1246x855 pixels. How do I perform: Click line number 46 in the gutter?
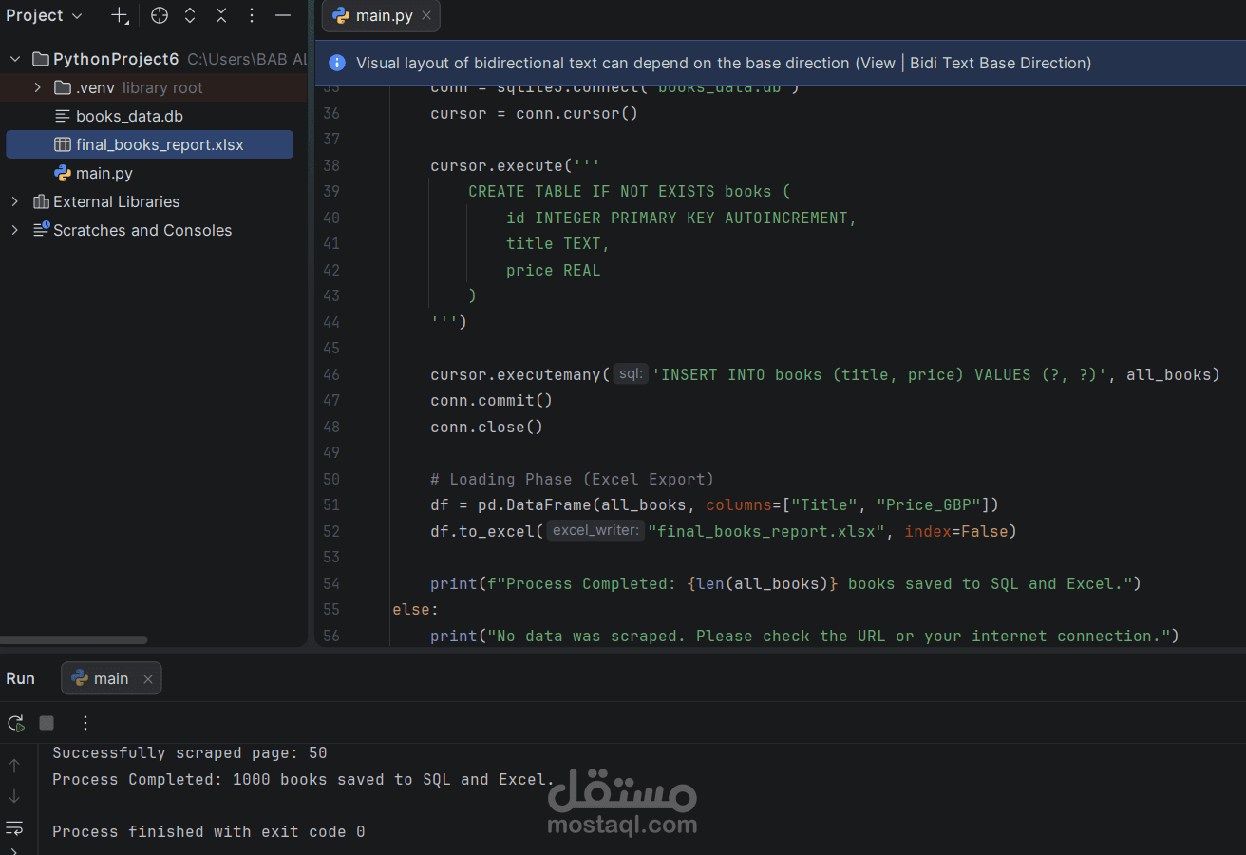click(x=330, y=374)
